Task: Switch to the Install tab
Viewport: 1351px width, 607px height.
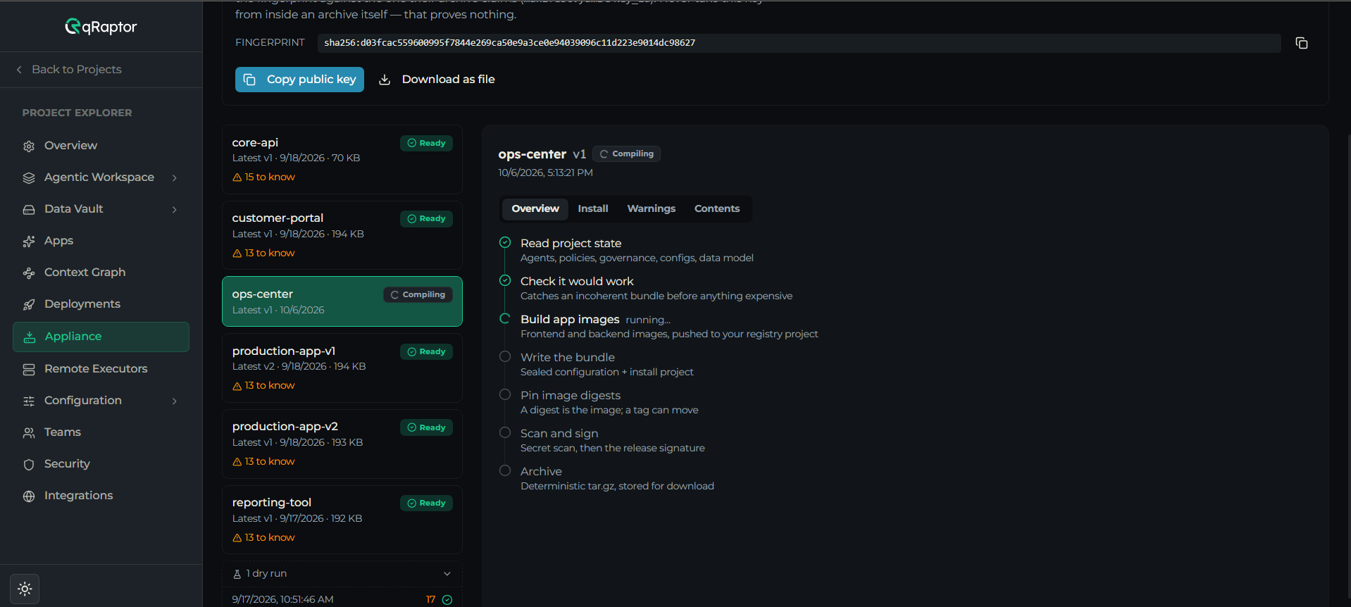Action: coord(593,209)
